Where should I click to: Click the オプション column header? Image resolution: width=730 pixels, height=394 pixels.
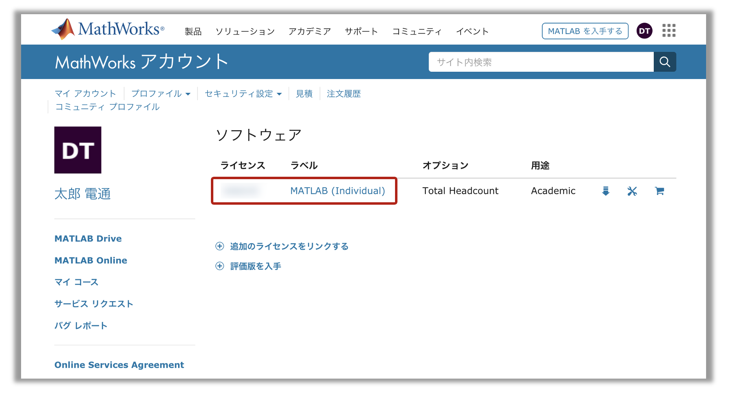click(x=445, y=165)
